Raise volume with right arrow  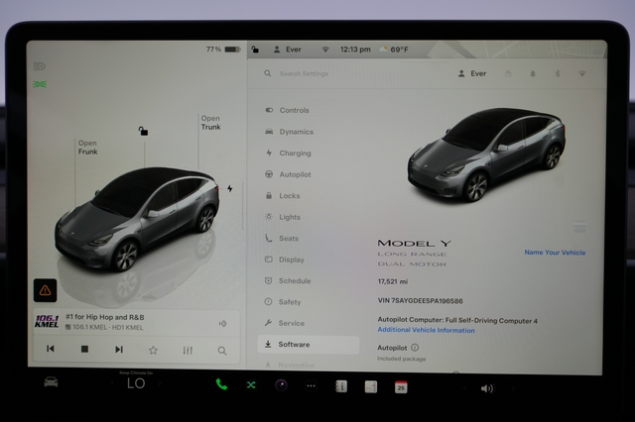513,389
